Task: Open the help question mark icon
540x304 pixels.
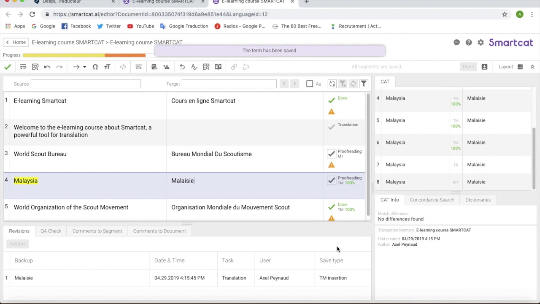Action: [x=469, y=43]
